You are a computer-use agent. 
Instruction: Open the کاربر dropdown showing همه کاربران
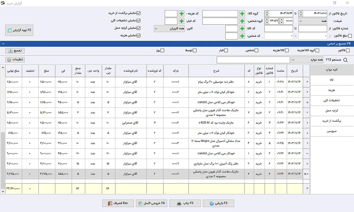tap(169, 28)
